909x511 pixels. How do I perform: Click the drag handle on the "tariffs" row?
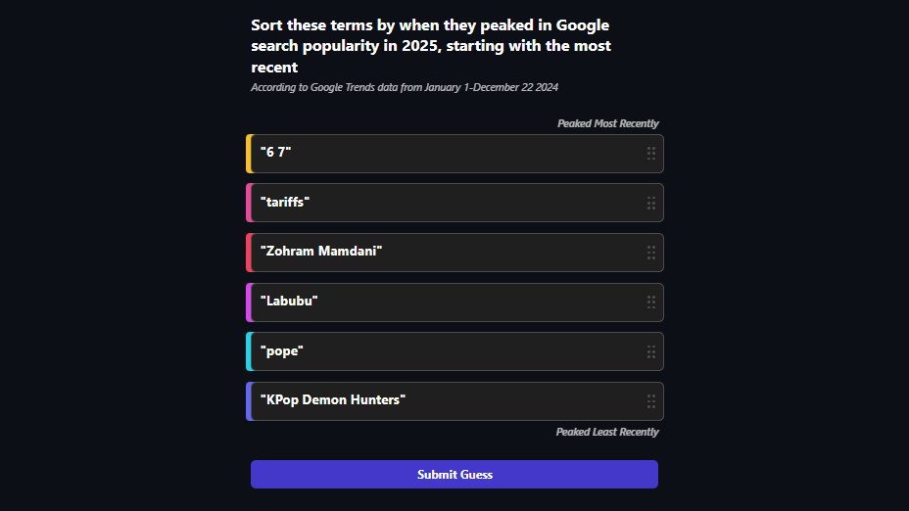(x=651, y=203)
